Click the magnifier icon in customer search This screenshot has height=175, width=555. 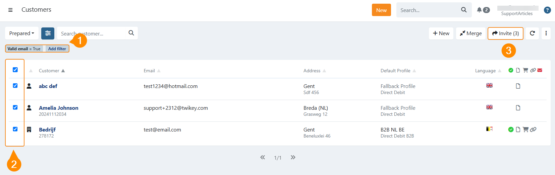[131, 33]
